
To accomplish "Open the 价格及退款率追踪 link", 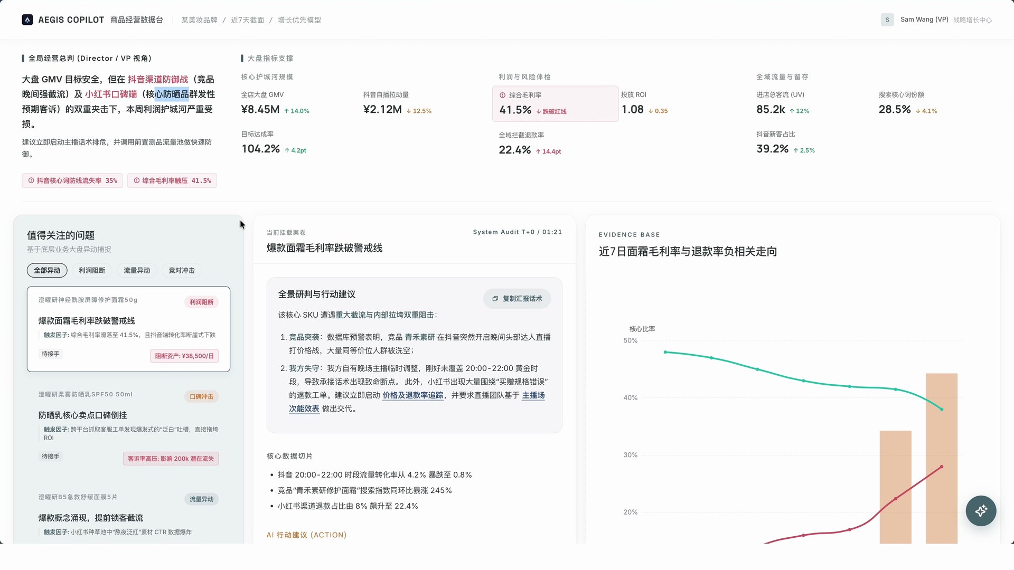I will tap(412, 395).
